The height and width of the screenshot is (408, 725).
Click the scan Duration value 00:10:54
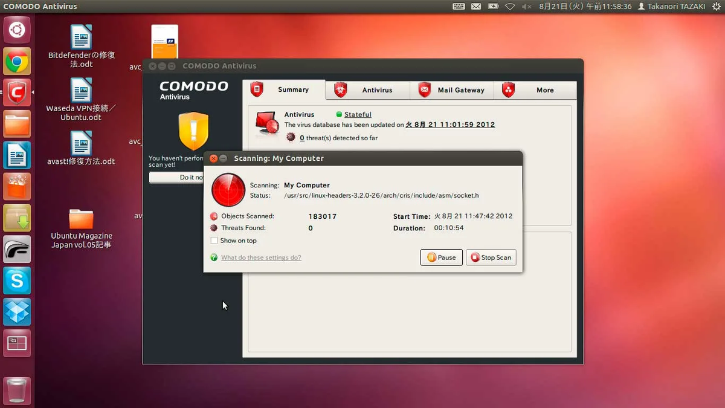[449, 228]
